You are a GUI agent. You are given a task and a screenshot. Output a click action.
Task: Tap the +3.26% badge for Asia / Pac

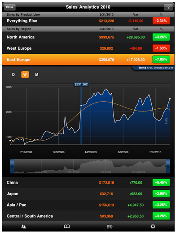[161, 205]
